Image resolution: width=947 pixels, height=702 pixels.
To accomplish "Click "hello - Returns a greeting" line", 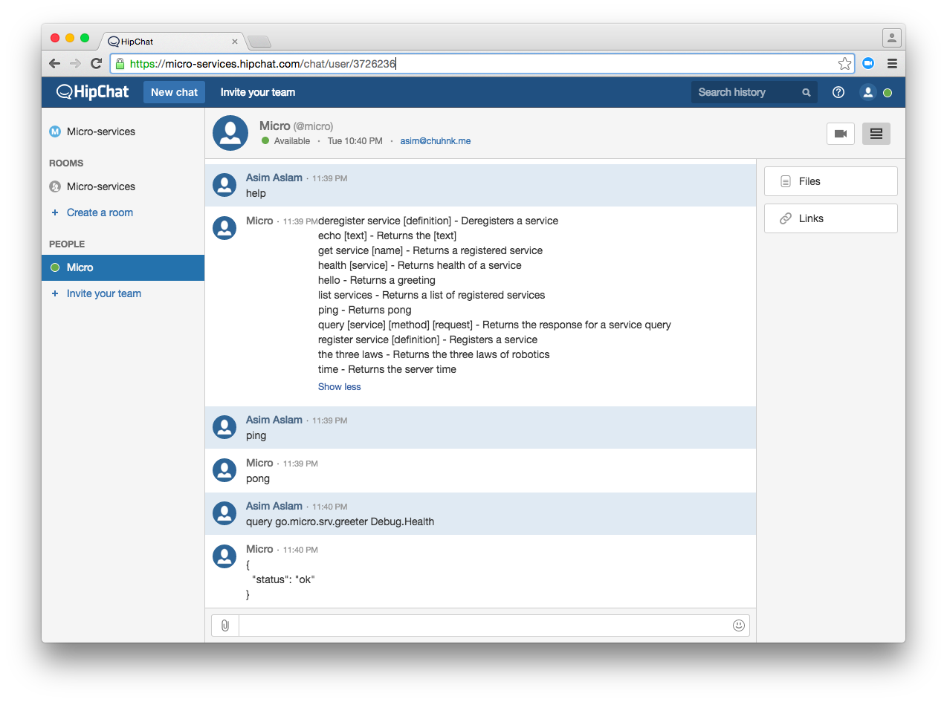I will pos(377,280).
